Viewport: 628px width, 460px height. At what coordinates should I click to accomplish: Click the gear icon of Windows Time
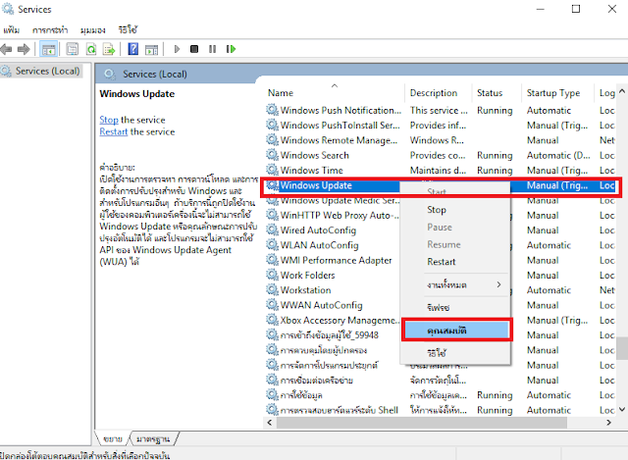(273, 170)
